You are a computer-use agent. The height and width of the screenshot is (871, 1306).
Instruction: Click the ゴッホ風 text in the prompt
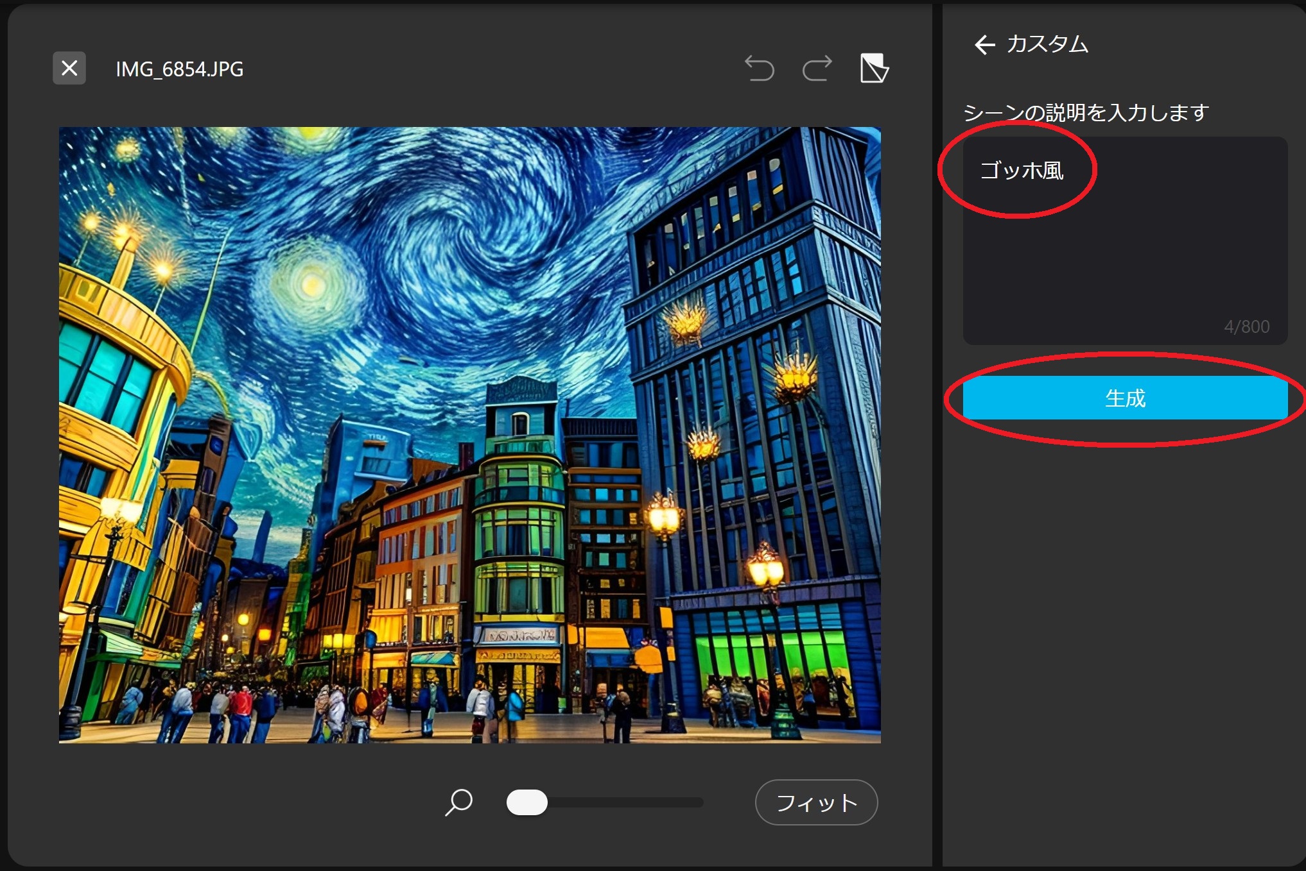1022,171
